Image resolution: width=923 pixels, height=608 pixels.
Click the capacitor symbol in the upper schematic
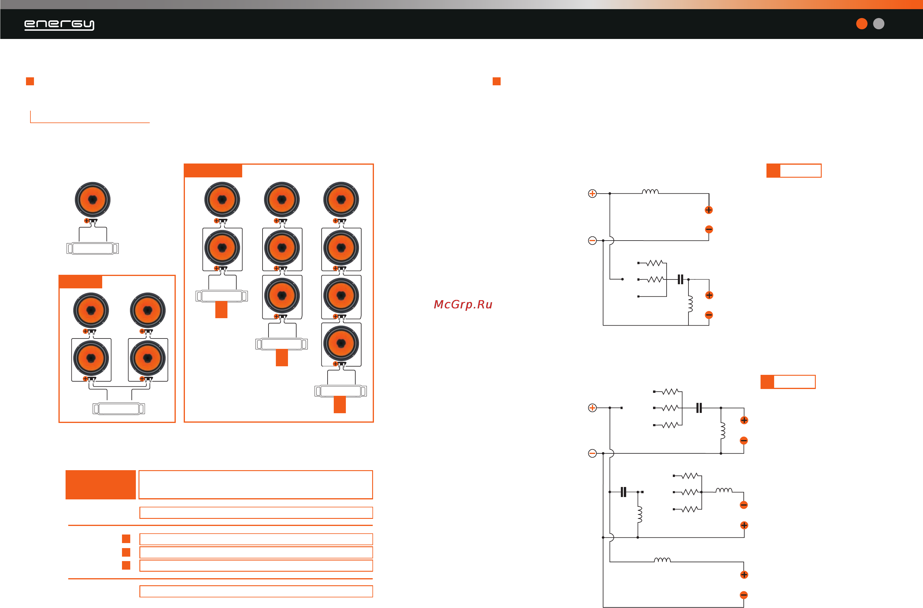point(680,279)
